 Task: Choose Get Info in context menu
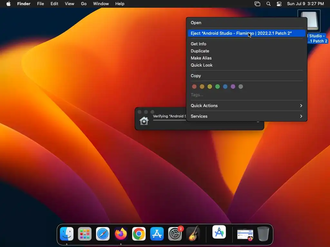coord(247,44)
